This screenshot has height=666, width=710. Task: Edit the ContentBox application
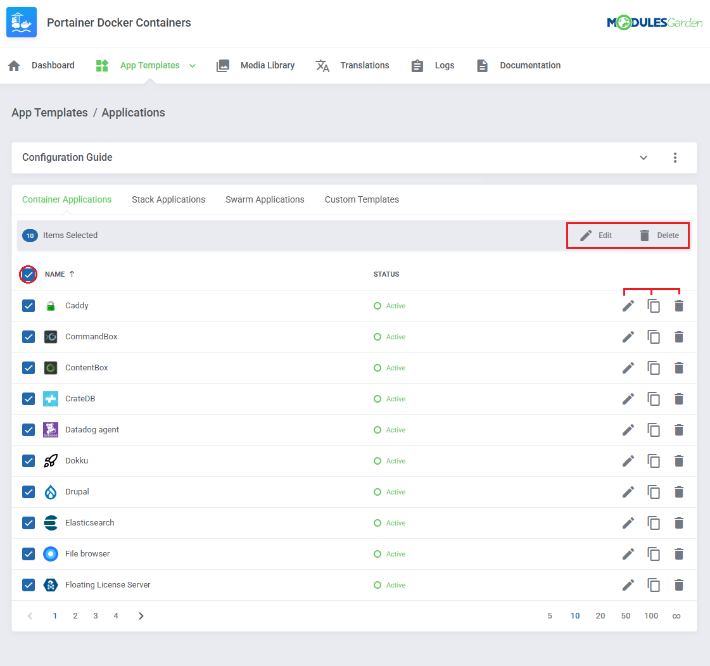click(628, 368)
